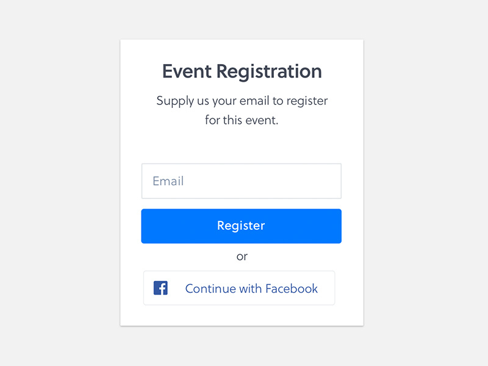Click the "for this event." text line

click(242, 120)
